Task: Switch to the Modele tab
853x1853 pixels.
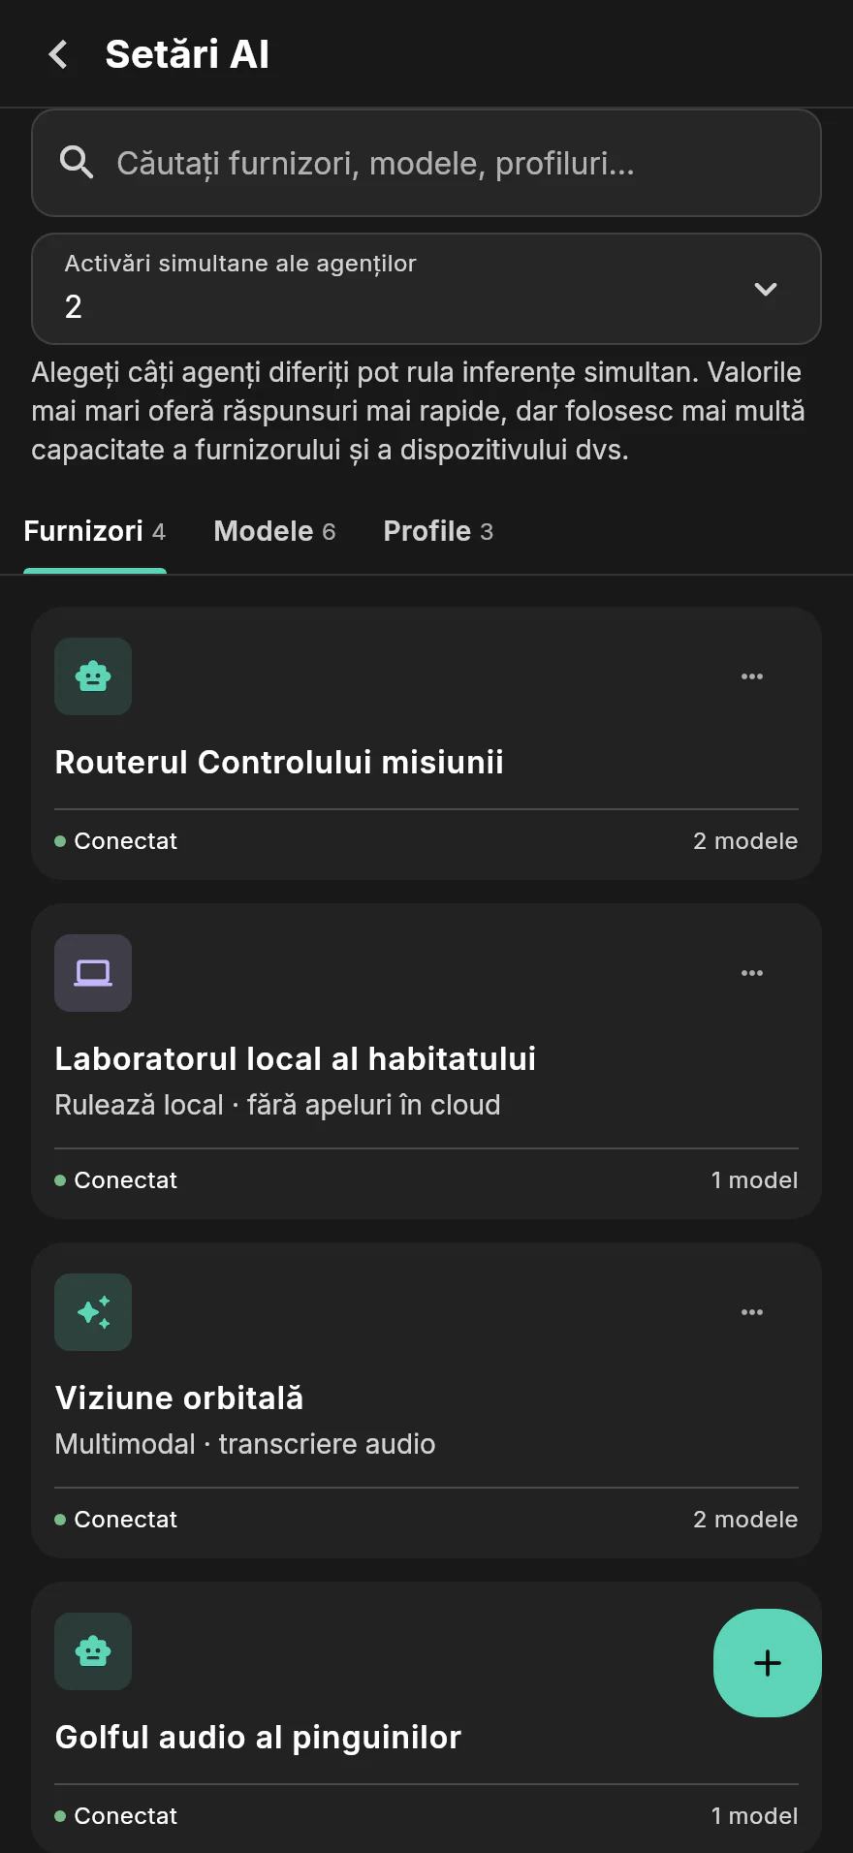Action: tap(274, 531)
